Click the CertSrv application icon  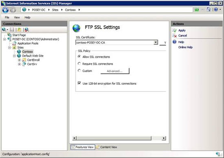click(24, 64)
